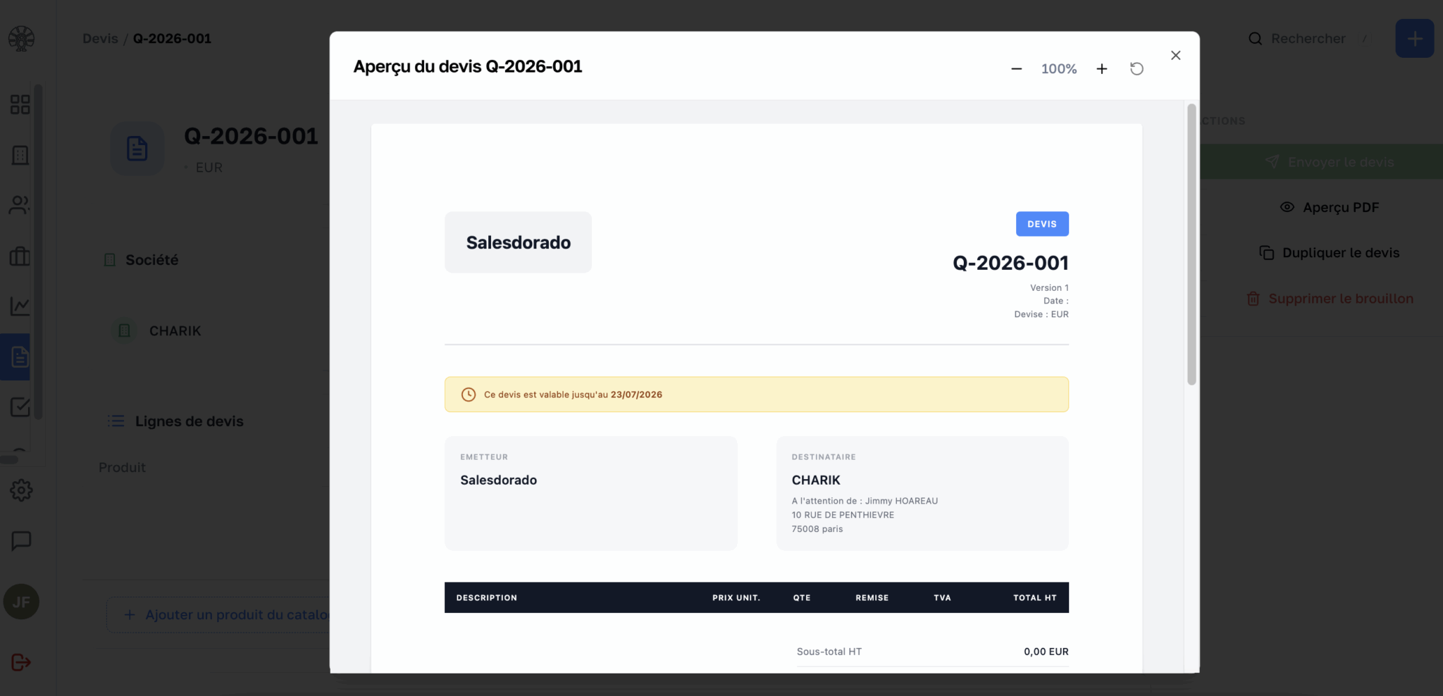Click the PRIX UNIT. column header
The width and height of the screenshot is (1443, 696).
736,597
